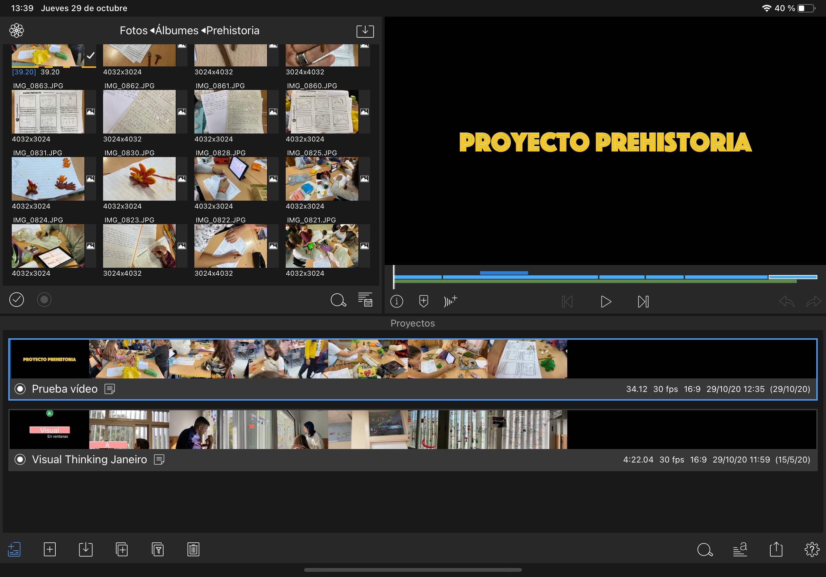This screenshot has width=826, height=577.
Task: Duplicate project using double-plus icon
Action: pos(122,549)
